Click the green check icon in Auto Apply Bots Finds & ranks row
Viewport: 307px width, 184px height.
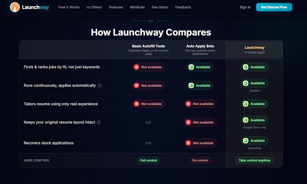coord(191,67)
